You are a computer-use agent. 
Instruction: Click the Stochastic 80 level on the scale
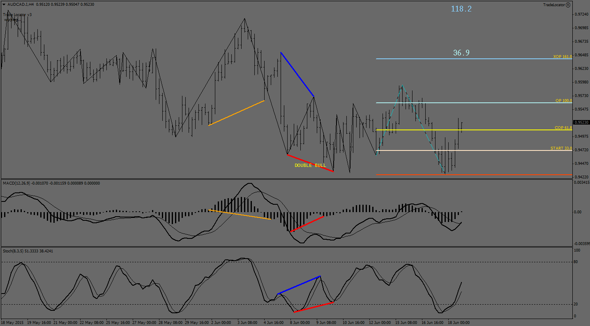click(577, 262)
